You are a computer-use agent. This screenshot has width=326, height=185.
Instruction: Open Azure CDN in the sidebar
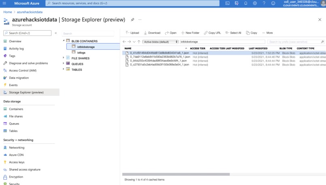[16, 155]
